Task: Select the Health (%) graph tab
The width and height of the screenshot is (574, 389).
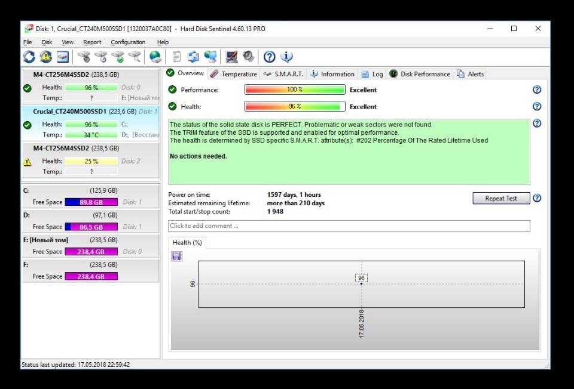Action: pos(187,243)
